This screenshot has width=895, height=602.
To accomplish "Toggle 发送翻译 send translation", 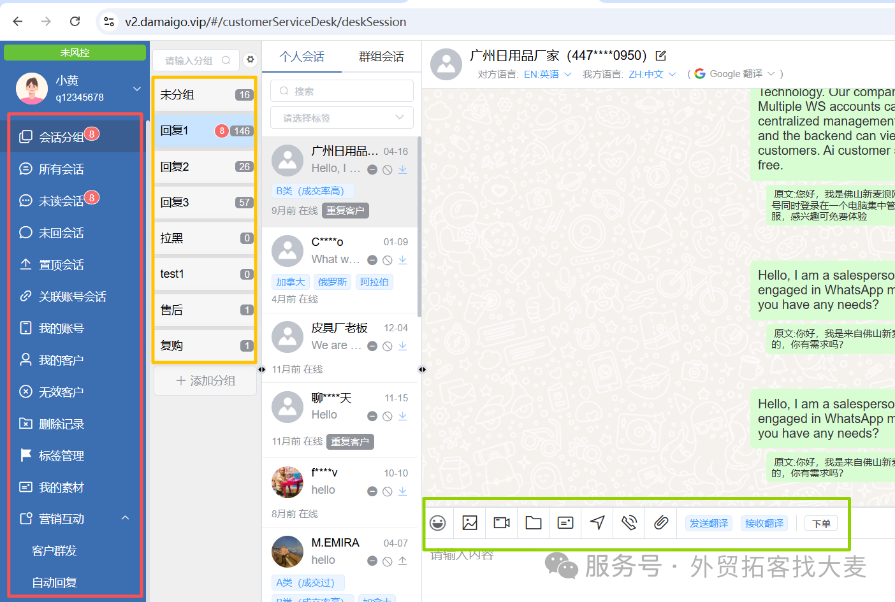I will [x=709, y=523].
